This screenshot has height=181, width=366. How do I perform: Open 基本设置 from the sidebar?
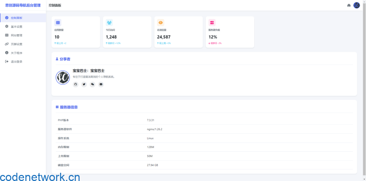tap(16, 27)
